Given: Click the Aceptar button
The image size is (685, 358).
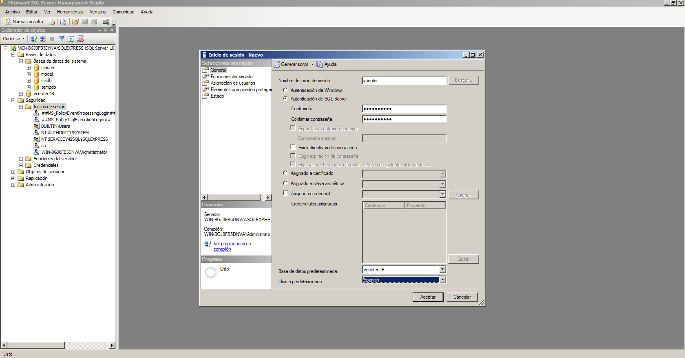Looking at the screenshot, I should pos(428,297).
